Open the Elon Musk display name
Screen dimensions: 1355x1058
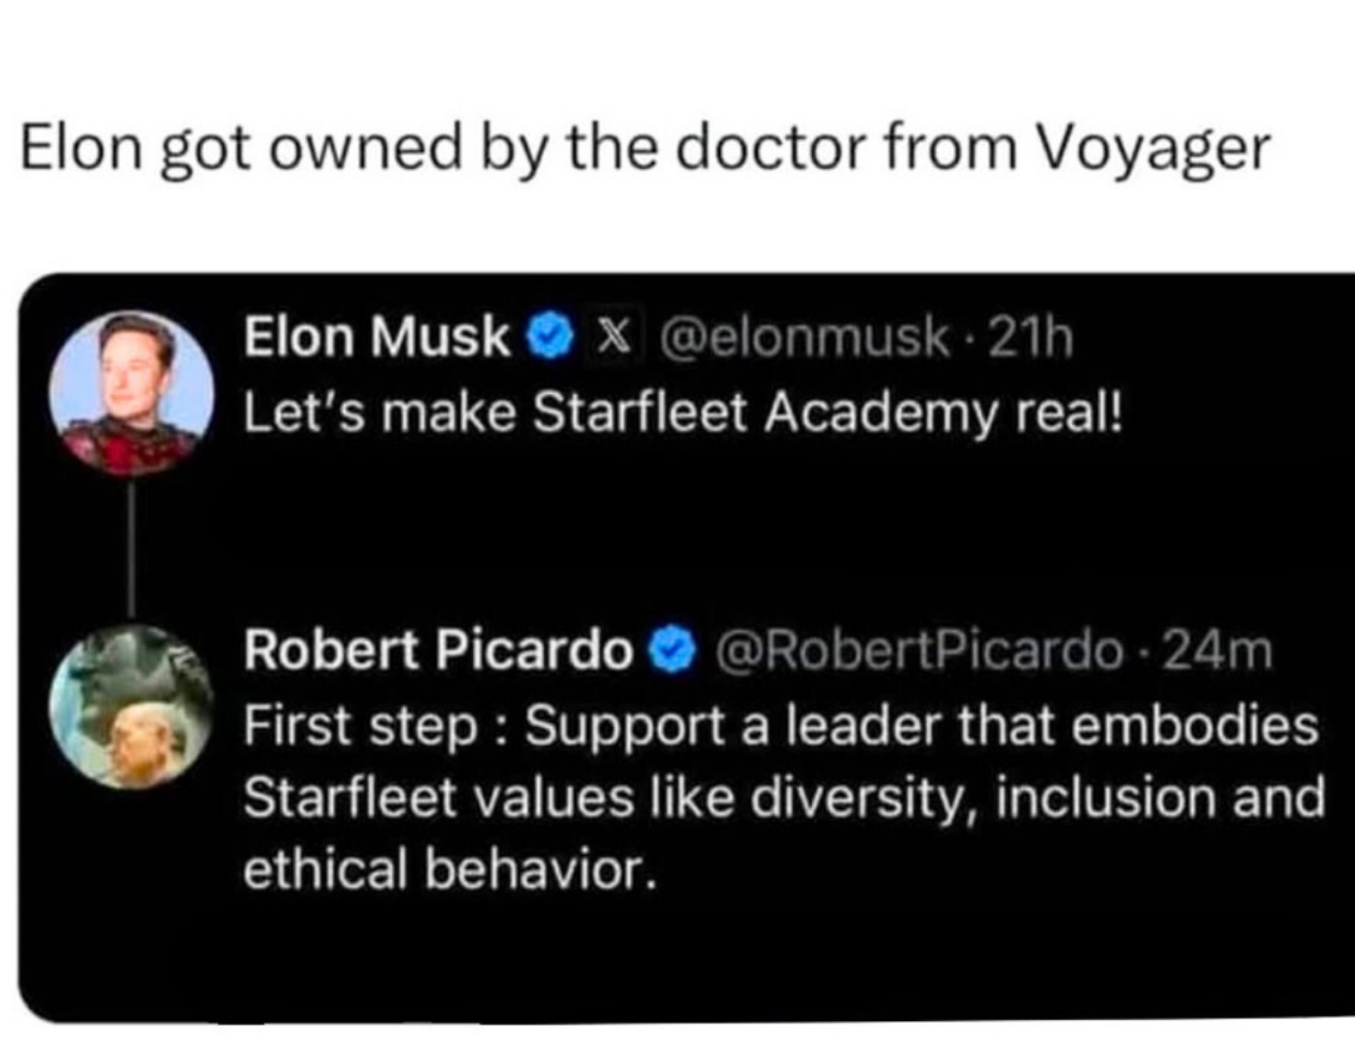[377, 337]
